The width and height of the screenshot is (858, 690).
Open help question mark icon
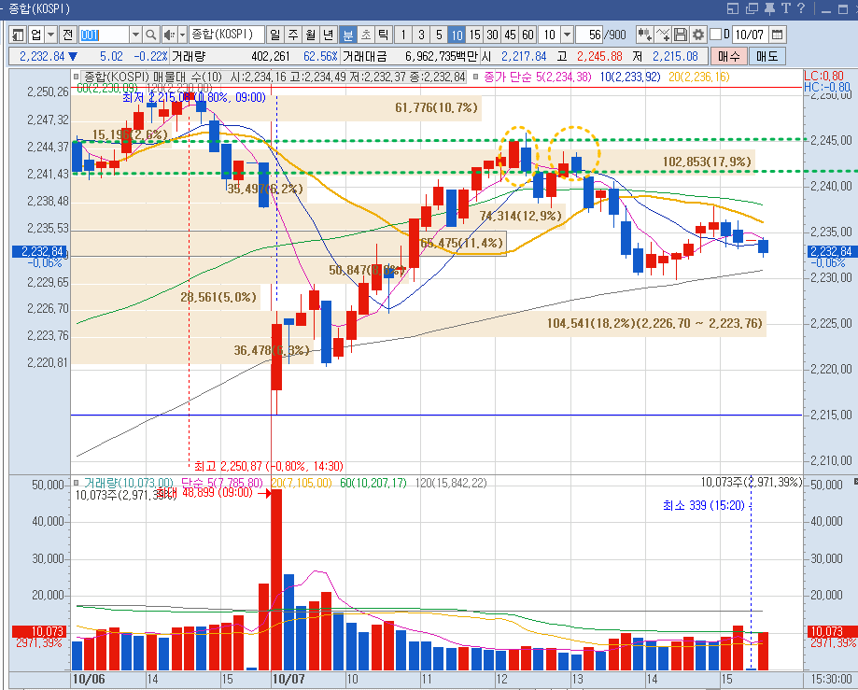coord(801,8)
